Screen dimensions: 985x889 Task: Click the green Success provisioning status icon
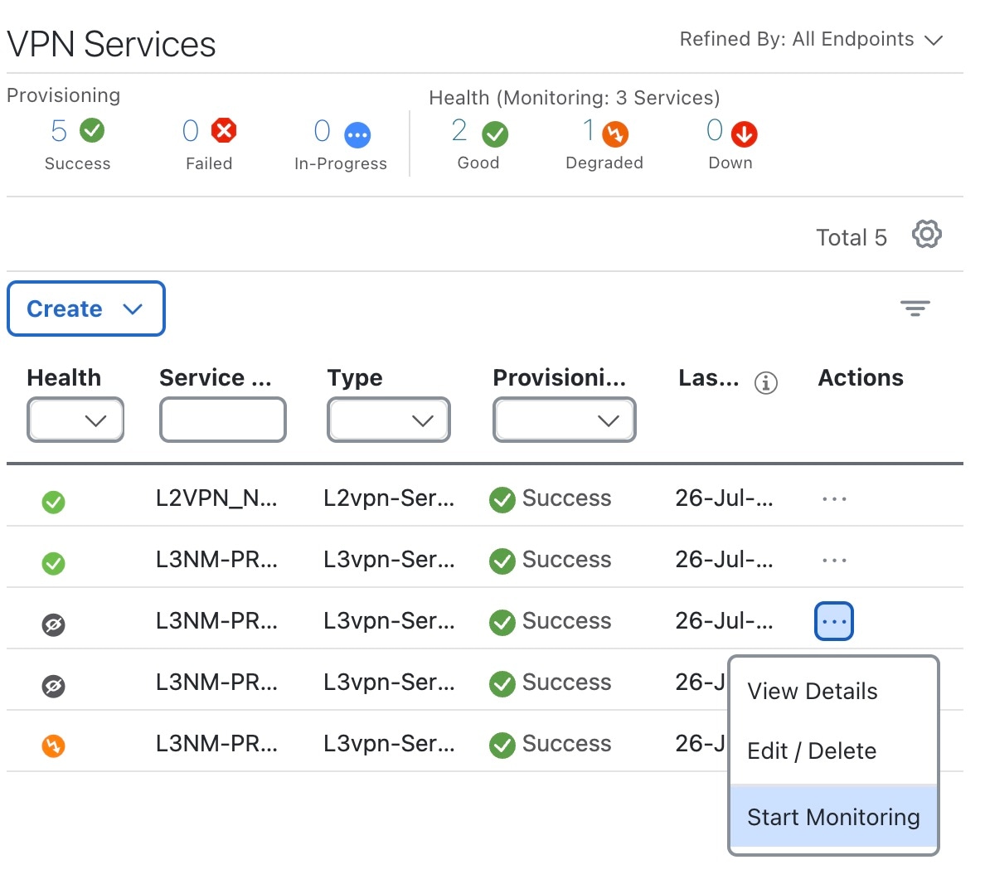pos(92,130)
